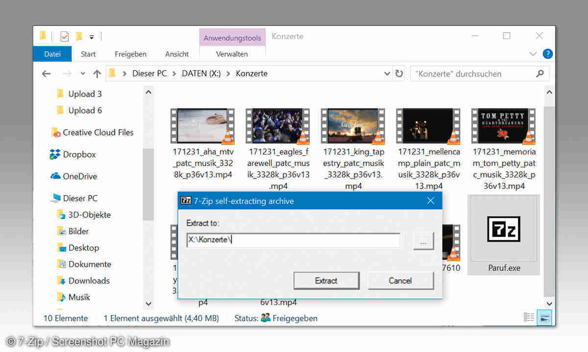Viewport: 588px width, 352px height.
Task: Go up one folder level with up arrow
Action: coord(97,74)
